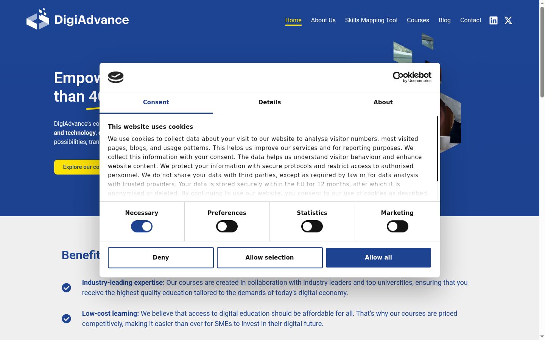The height and width of the screenshot is (340, 545).
Task: Click the 'This website uses cookies' heading
Action: click(150, 127)
